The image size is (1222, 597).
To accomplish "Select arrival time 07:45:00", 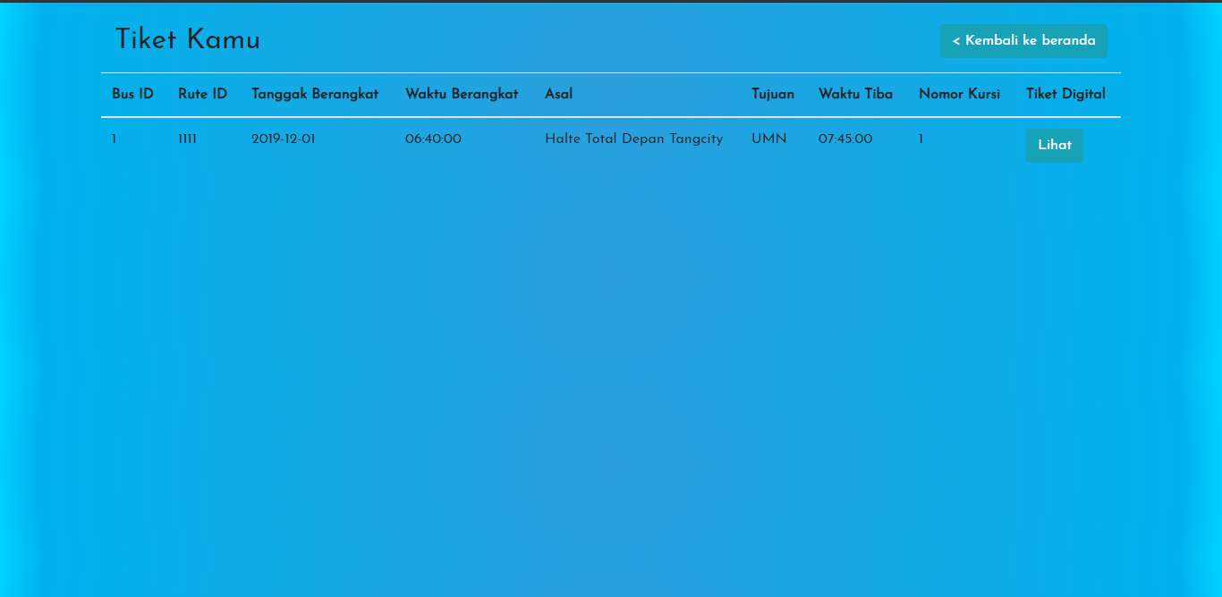I will click(845, 139).
